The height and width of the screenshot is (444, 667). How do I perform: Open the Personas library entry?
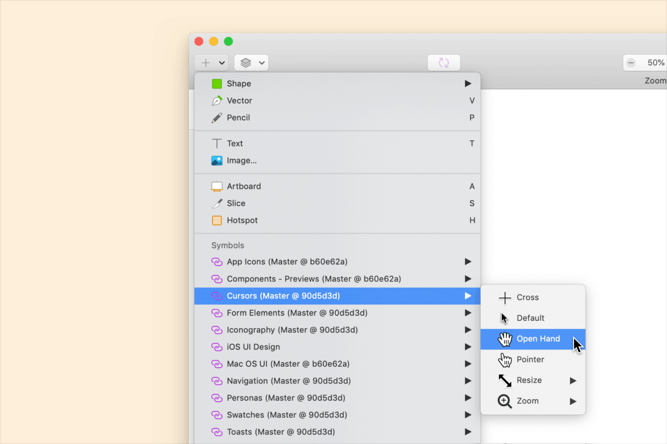coord(338,398)
